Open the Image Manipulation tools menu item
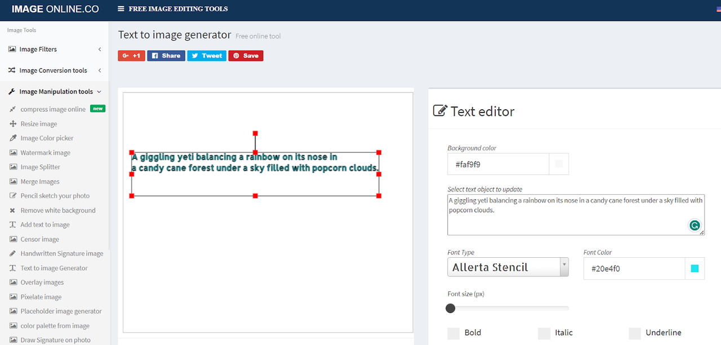Screen dimensions: 721x345 coord(55,92)
